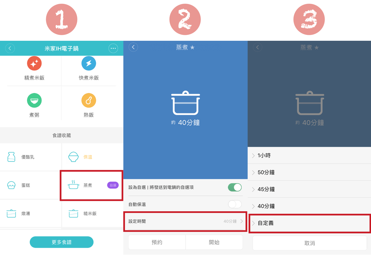The image size is (371, 278).
Task: Tap the 預約 schedule button
Action: [157, 242]
